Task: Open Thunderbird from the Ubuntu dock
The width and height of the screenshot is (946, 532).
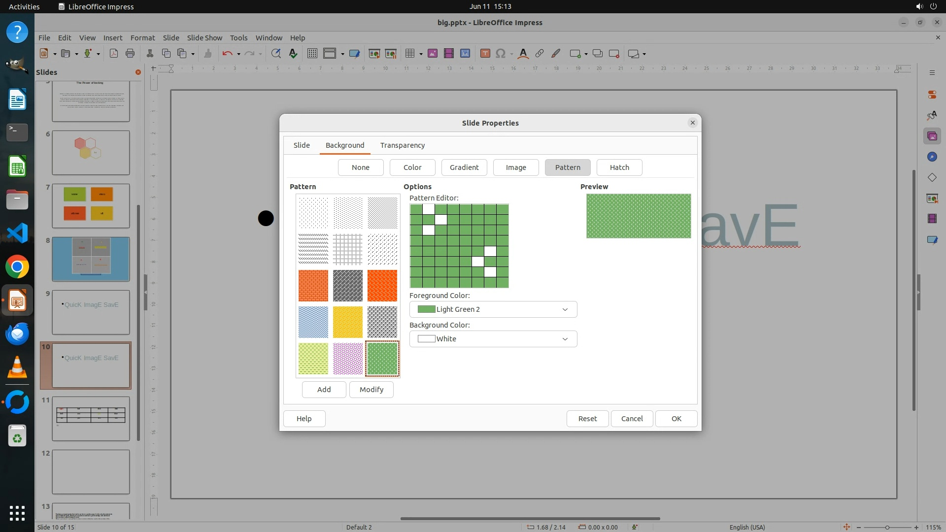Action: [x=17, y=334]
